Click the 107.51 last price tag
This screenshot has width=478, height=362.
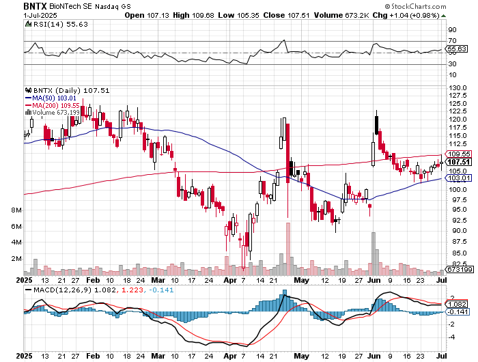tap(458, 162)
